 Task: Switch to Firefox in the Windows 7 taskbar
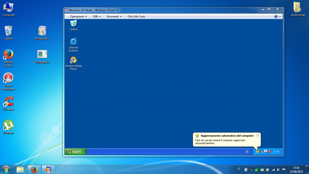pyautogui.click(x=34, y=170)
